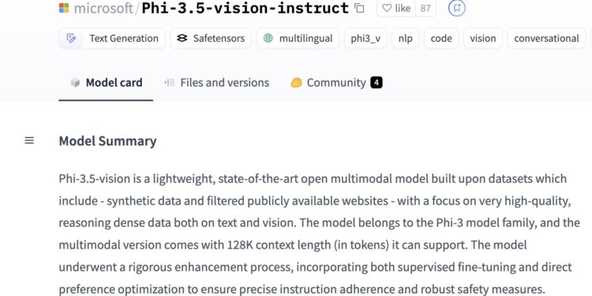This screenshot has width=592, height=296.
Task: Select the Text Generation task icon
Action: pyautogui.click(x=71, y=38)
